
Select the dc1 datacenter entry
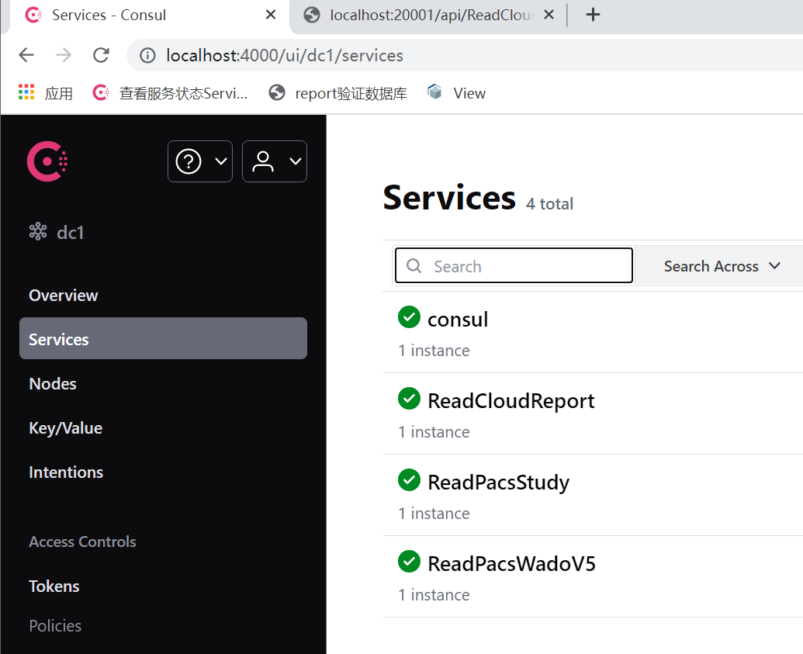[57, 233]
